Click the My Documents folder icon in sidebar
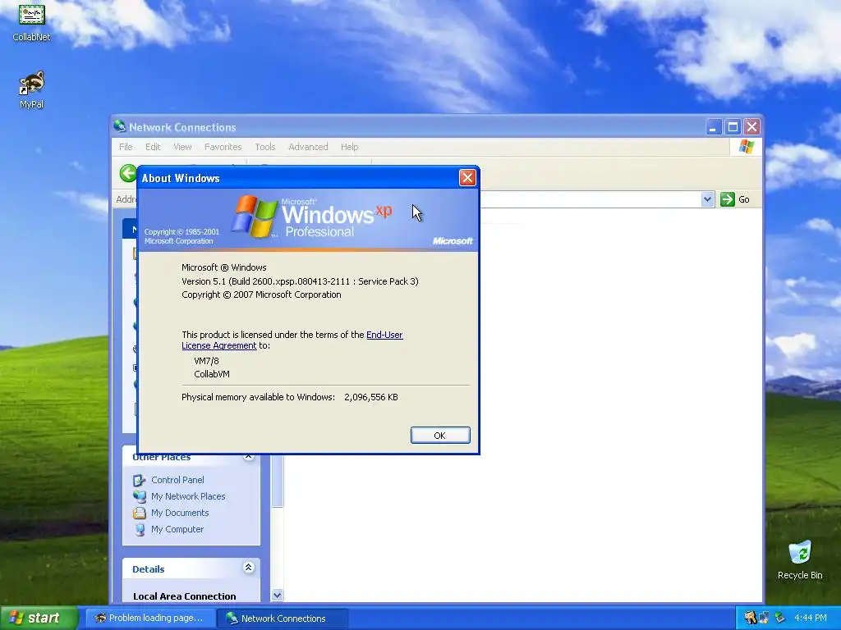Viewport: 841px width, 630px height. (140, 513)
